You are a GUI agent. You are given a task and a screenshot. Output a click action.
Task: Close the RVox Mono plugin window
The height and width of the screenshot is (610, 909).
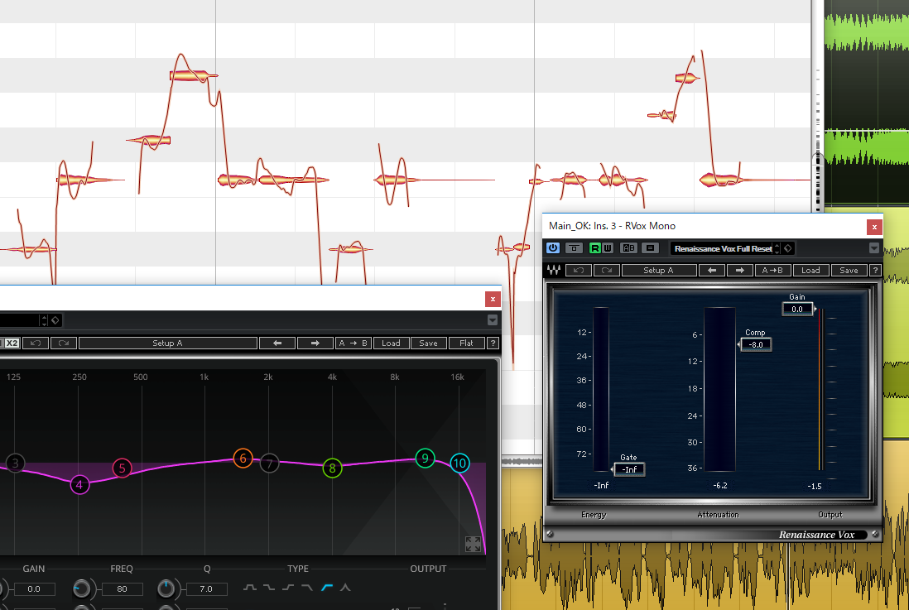[x=875, y=227]
